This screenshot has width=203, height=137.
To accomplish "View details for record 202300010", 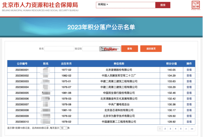I will tap(189, 121).
